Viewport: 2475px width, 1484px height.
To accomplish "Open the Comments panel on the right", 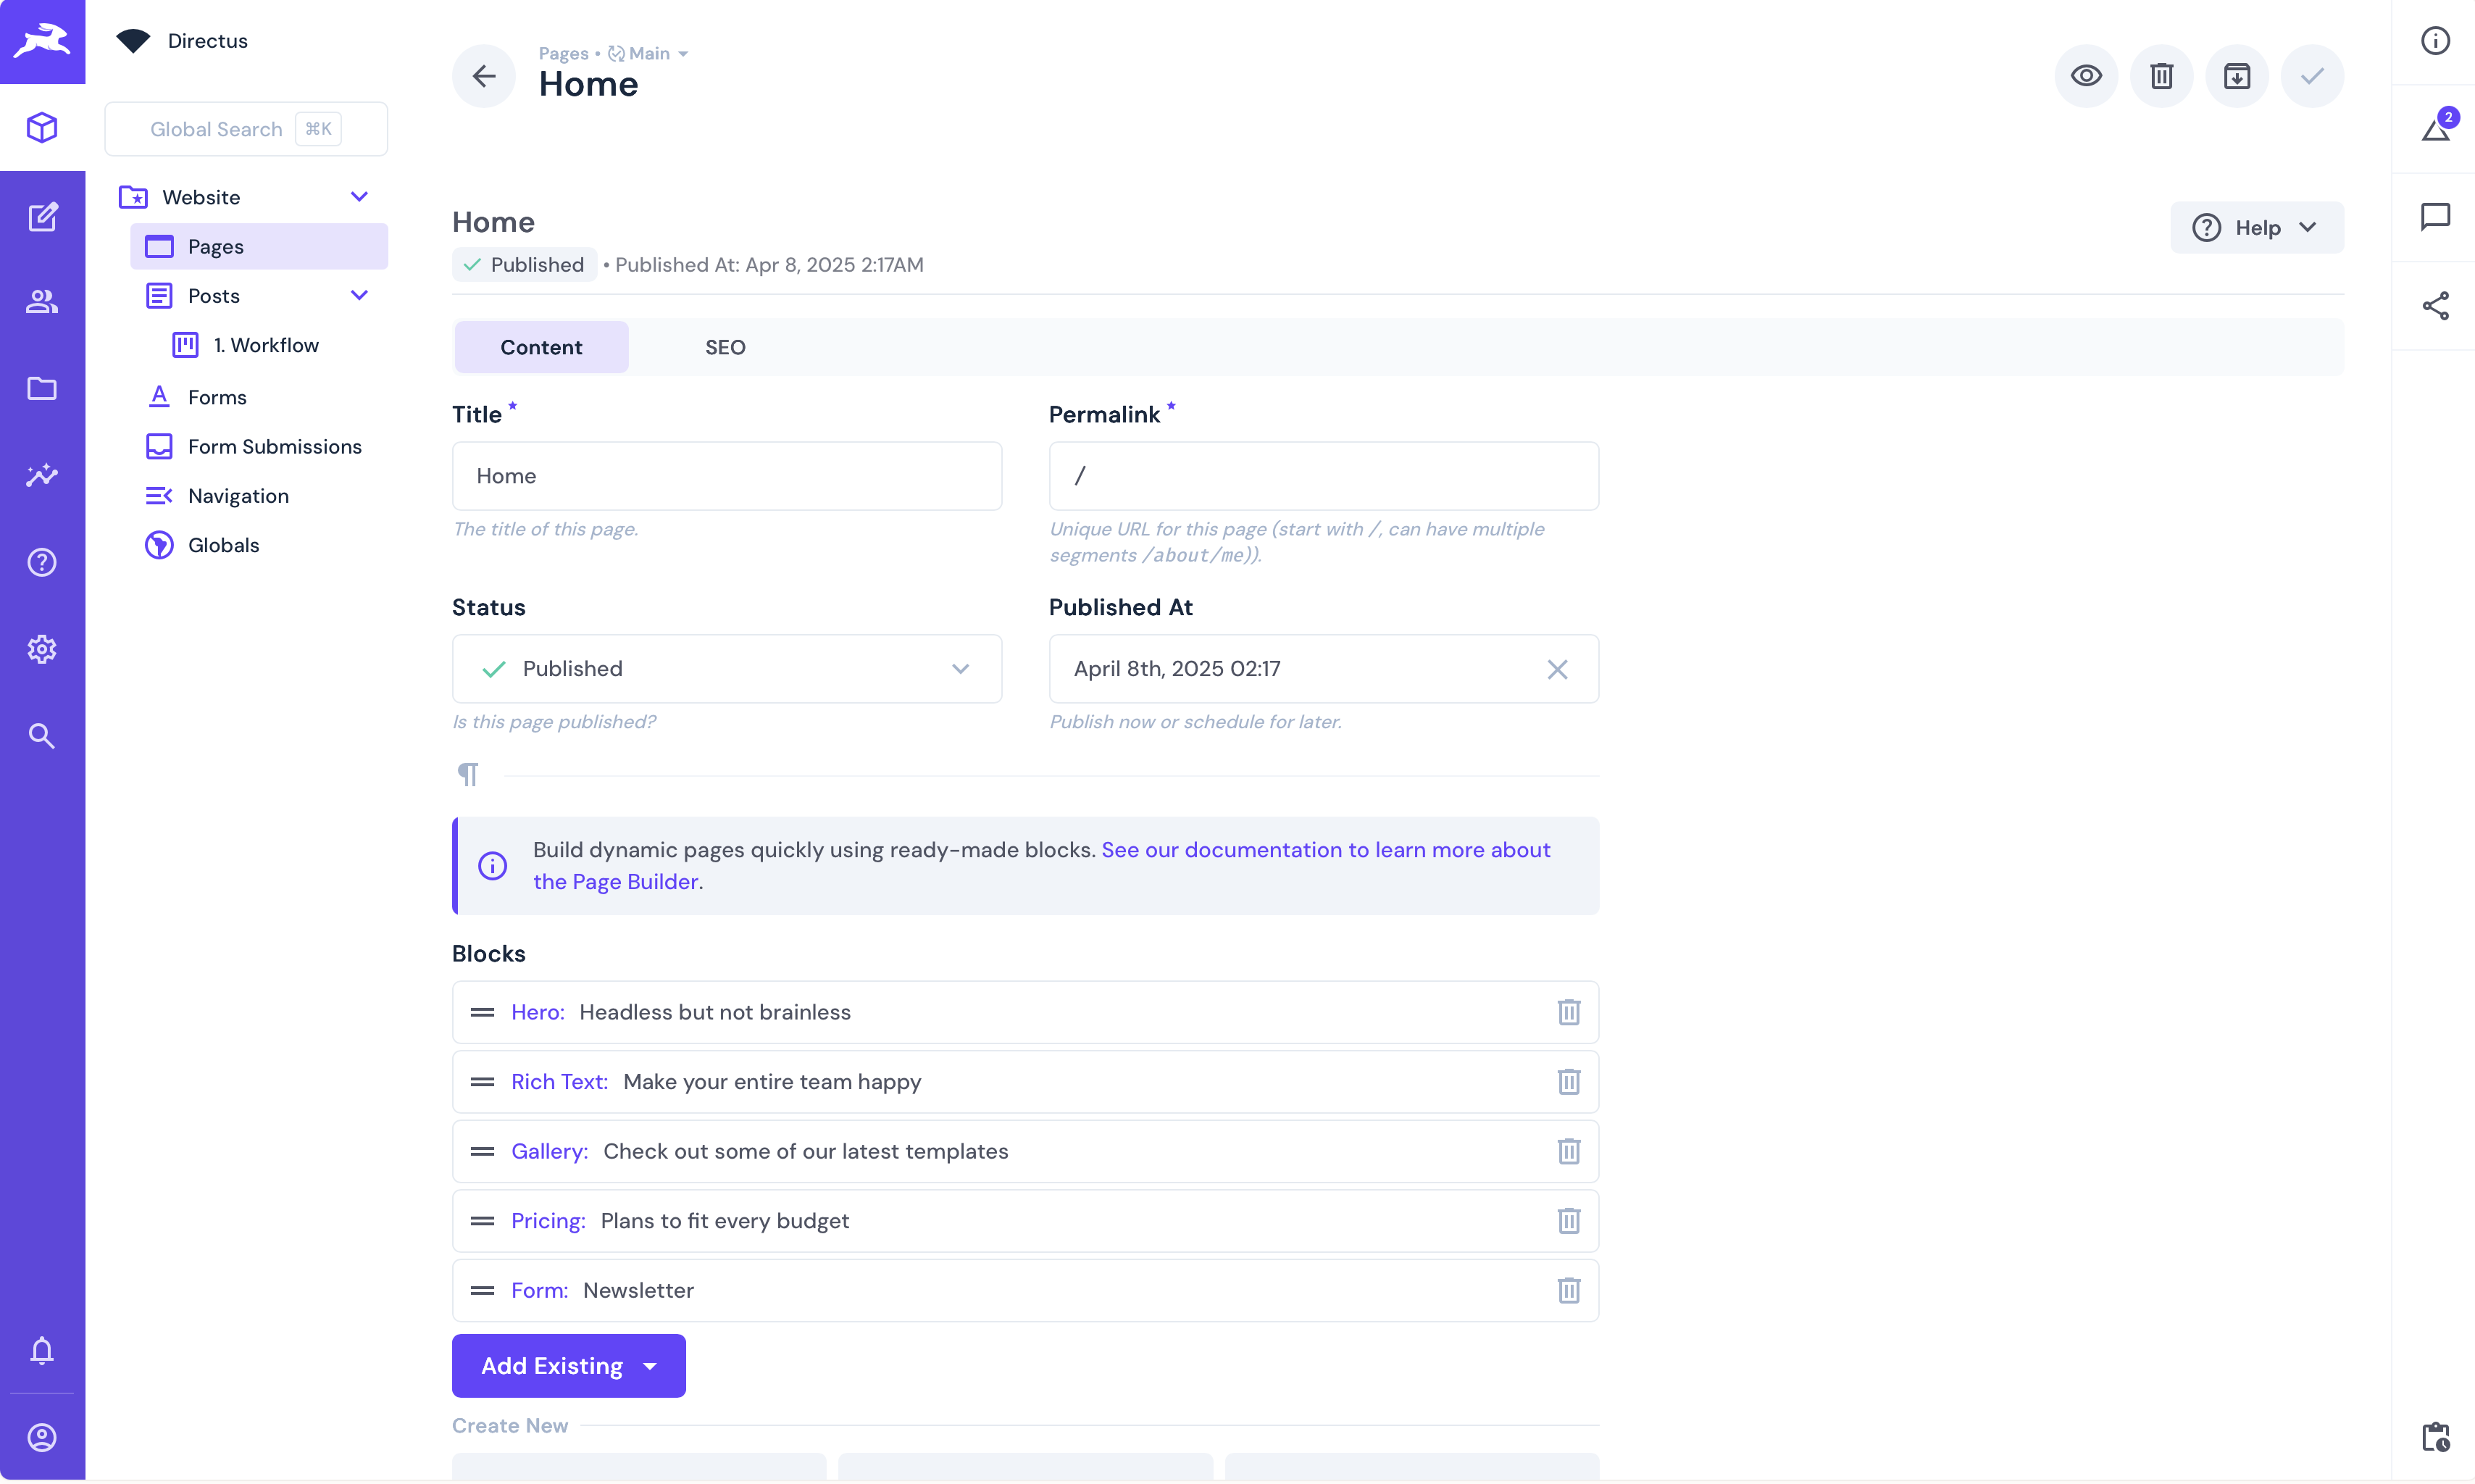I will [2436, 216].
